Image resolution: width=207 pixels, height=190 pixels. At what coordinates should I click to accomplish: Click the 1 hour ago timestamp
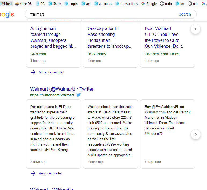click(38, 61)
